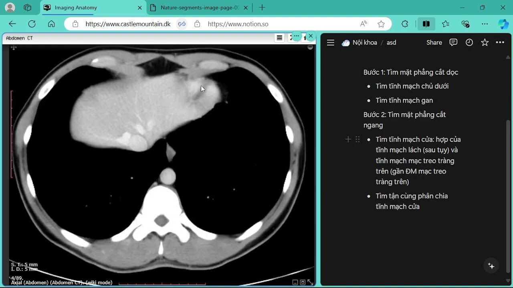This screenshot has height=288, width=513.
Task: Click the restore viewer icon at bottom
Action: click(x=303, y=282)
